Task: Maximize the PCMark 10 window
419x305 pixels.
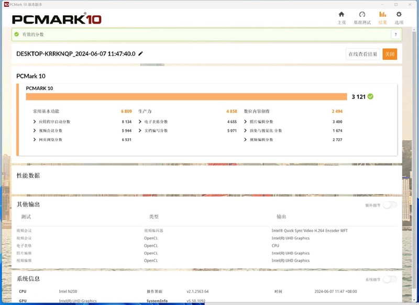Action: click(396, 4)
